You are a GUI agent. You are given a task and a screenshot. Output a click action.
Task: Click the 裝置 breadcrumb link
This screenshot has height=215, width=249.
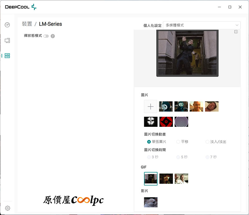tap(27, 24)
